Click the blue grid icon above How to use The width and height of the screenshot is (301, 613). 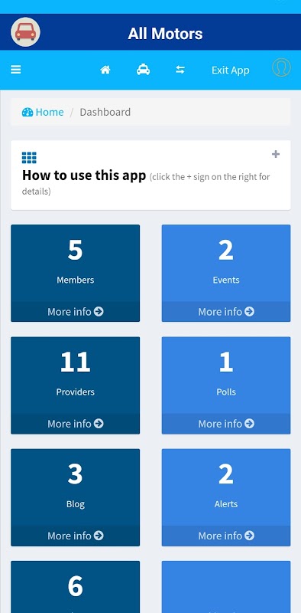tap(29, 158)
